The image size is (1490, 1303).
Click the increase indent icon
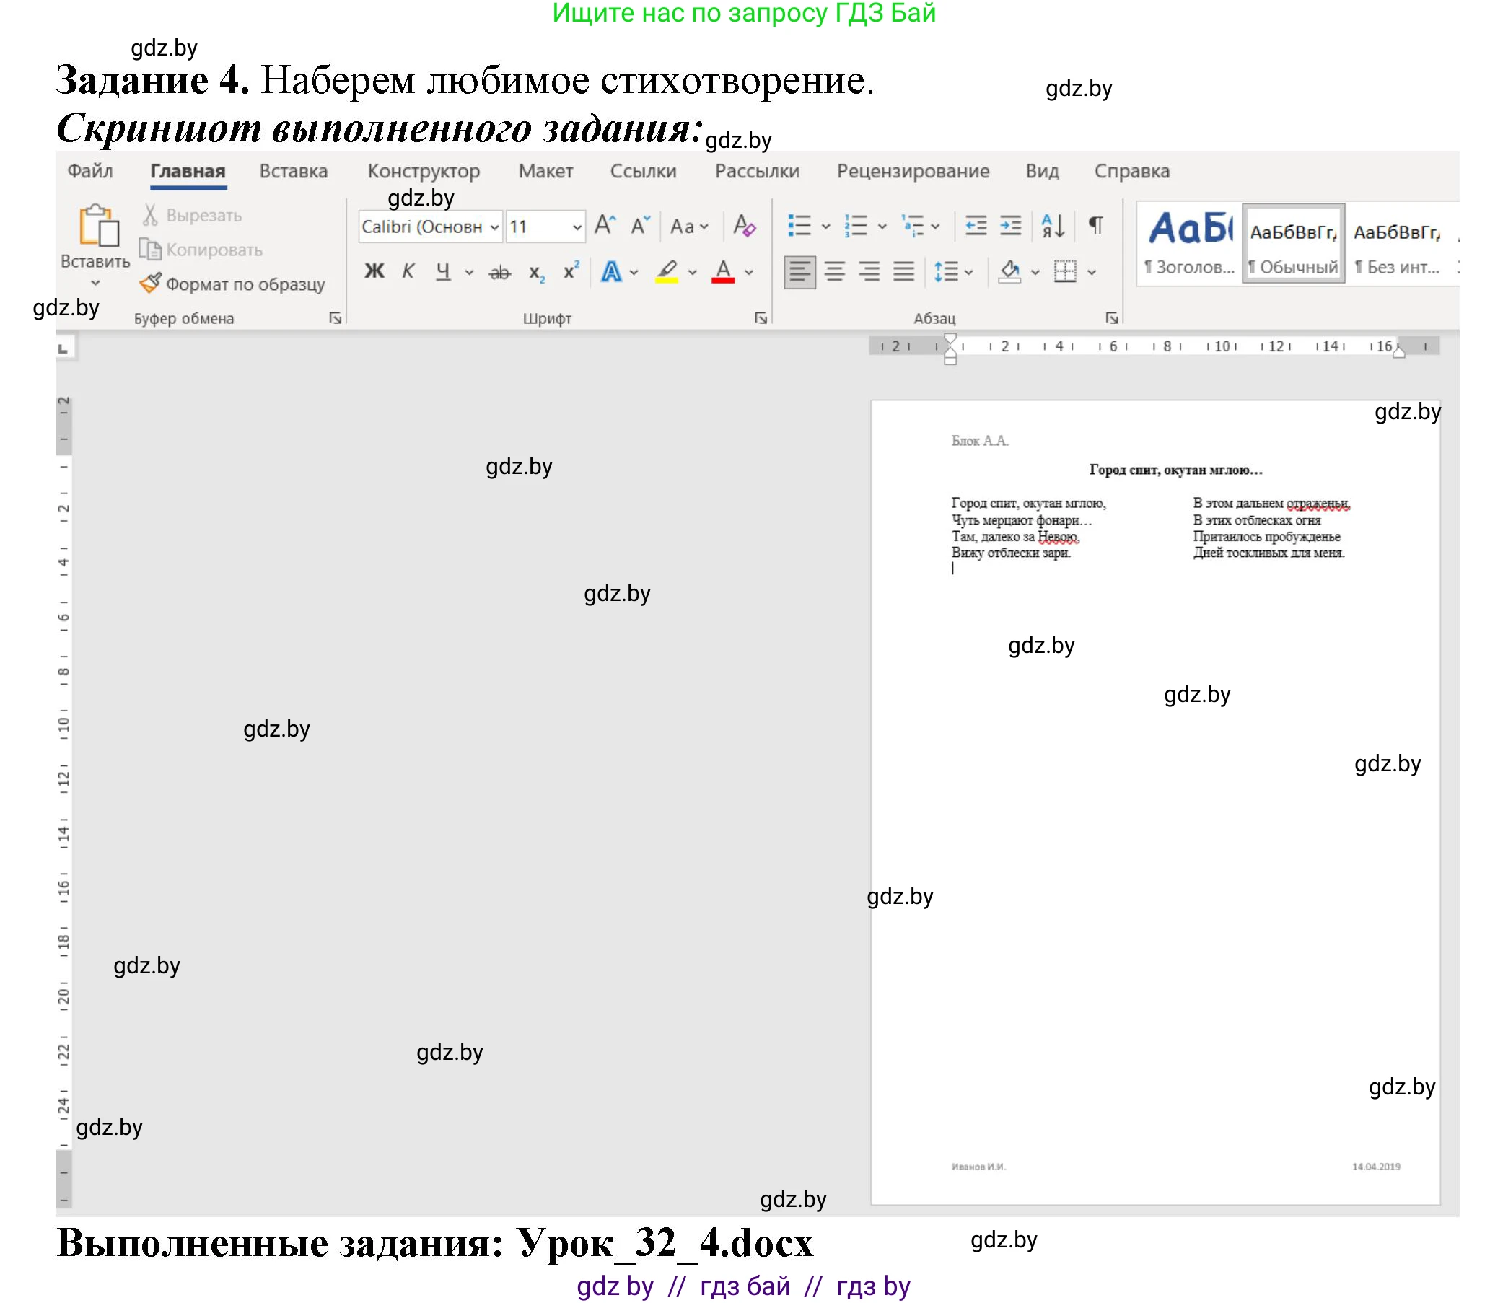[x=1010, y=226]
